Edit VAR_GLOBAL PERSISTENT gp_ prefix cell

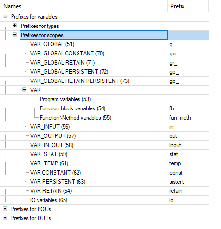[188, 72]
